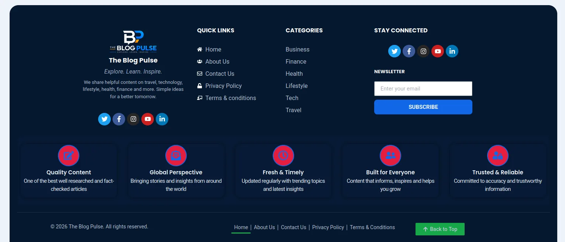
Task: Open YouTube icon below the site description
Action: pos(148,119)
